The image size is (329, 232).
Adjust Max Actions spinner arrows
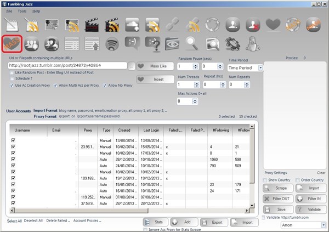point(195,101)
